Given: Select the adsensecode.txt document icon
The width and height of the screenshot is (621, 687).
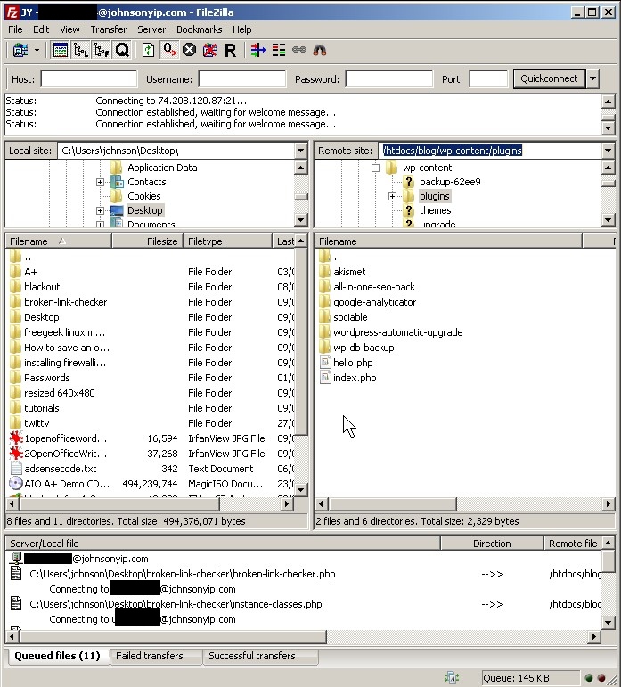Looking at the screenshot, I should (x=16, y=469).
